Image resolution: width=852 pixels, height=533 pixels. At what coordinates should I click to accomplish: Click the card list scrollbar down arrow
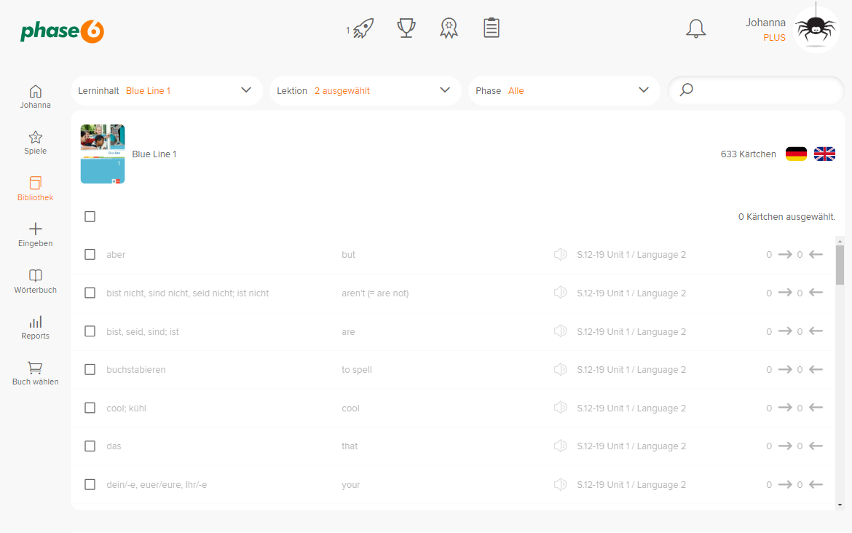[x=840, y=505]
